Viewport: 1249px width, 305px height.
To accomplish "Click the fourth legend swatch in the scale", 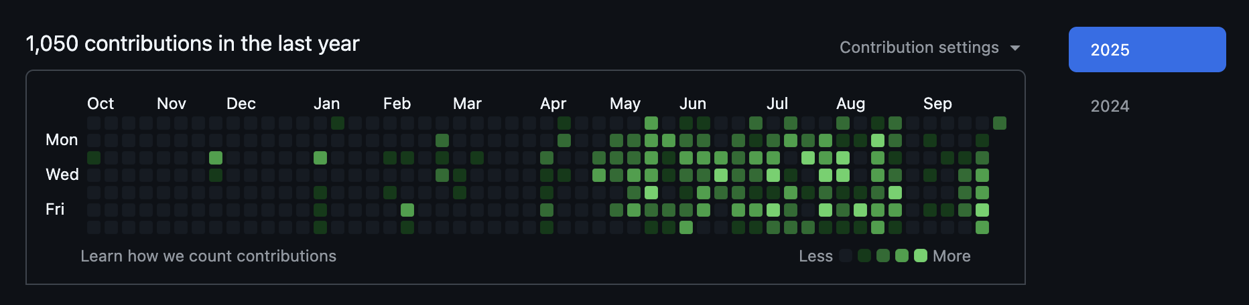I will [x=902, y=256].
